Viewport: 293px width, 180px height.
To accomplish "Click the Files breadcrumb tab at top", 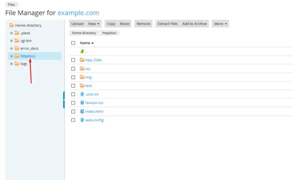I will pos(11,4).
